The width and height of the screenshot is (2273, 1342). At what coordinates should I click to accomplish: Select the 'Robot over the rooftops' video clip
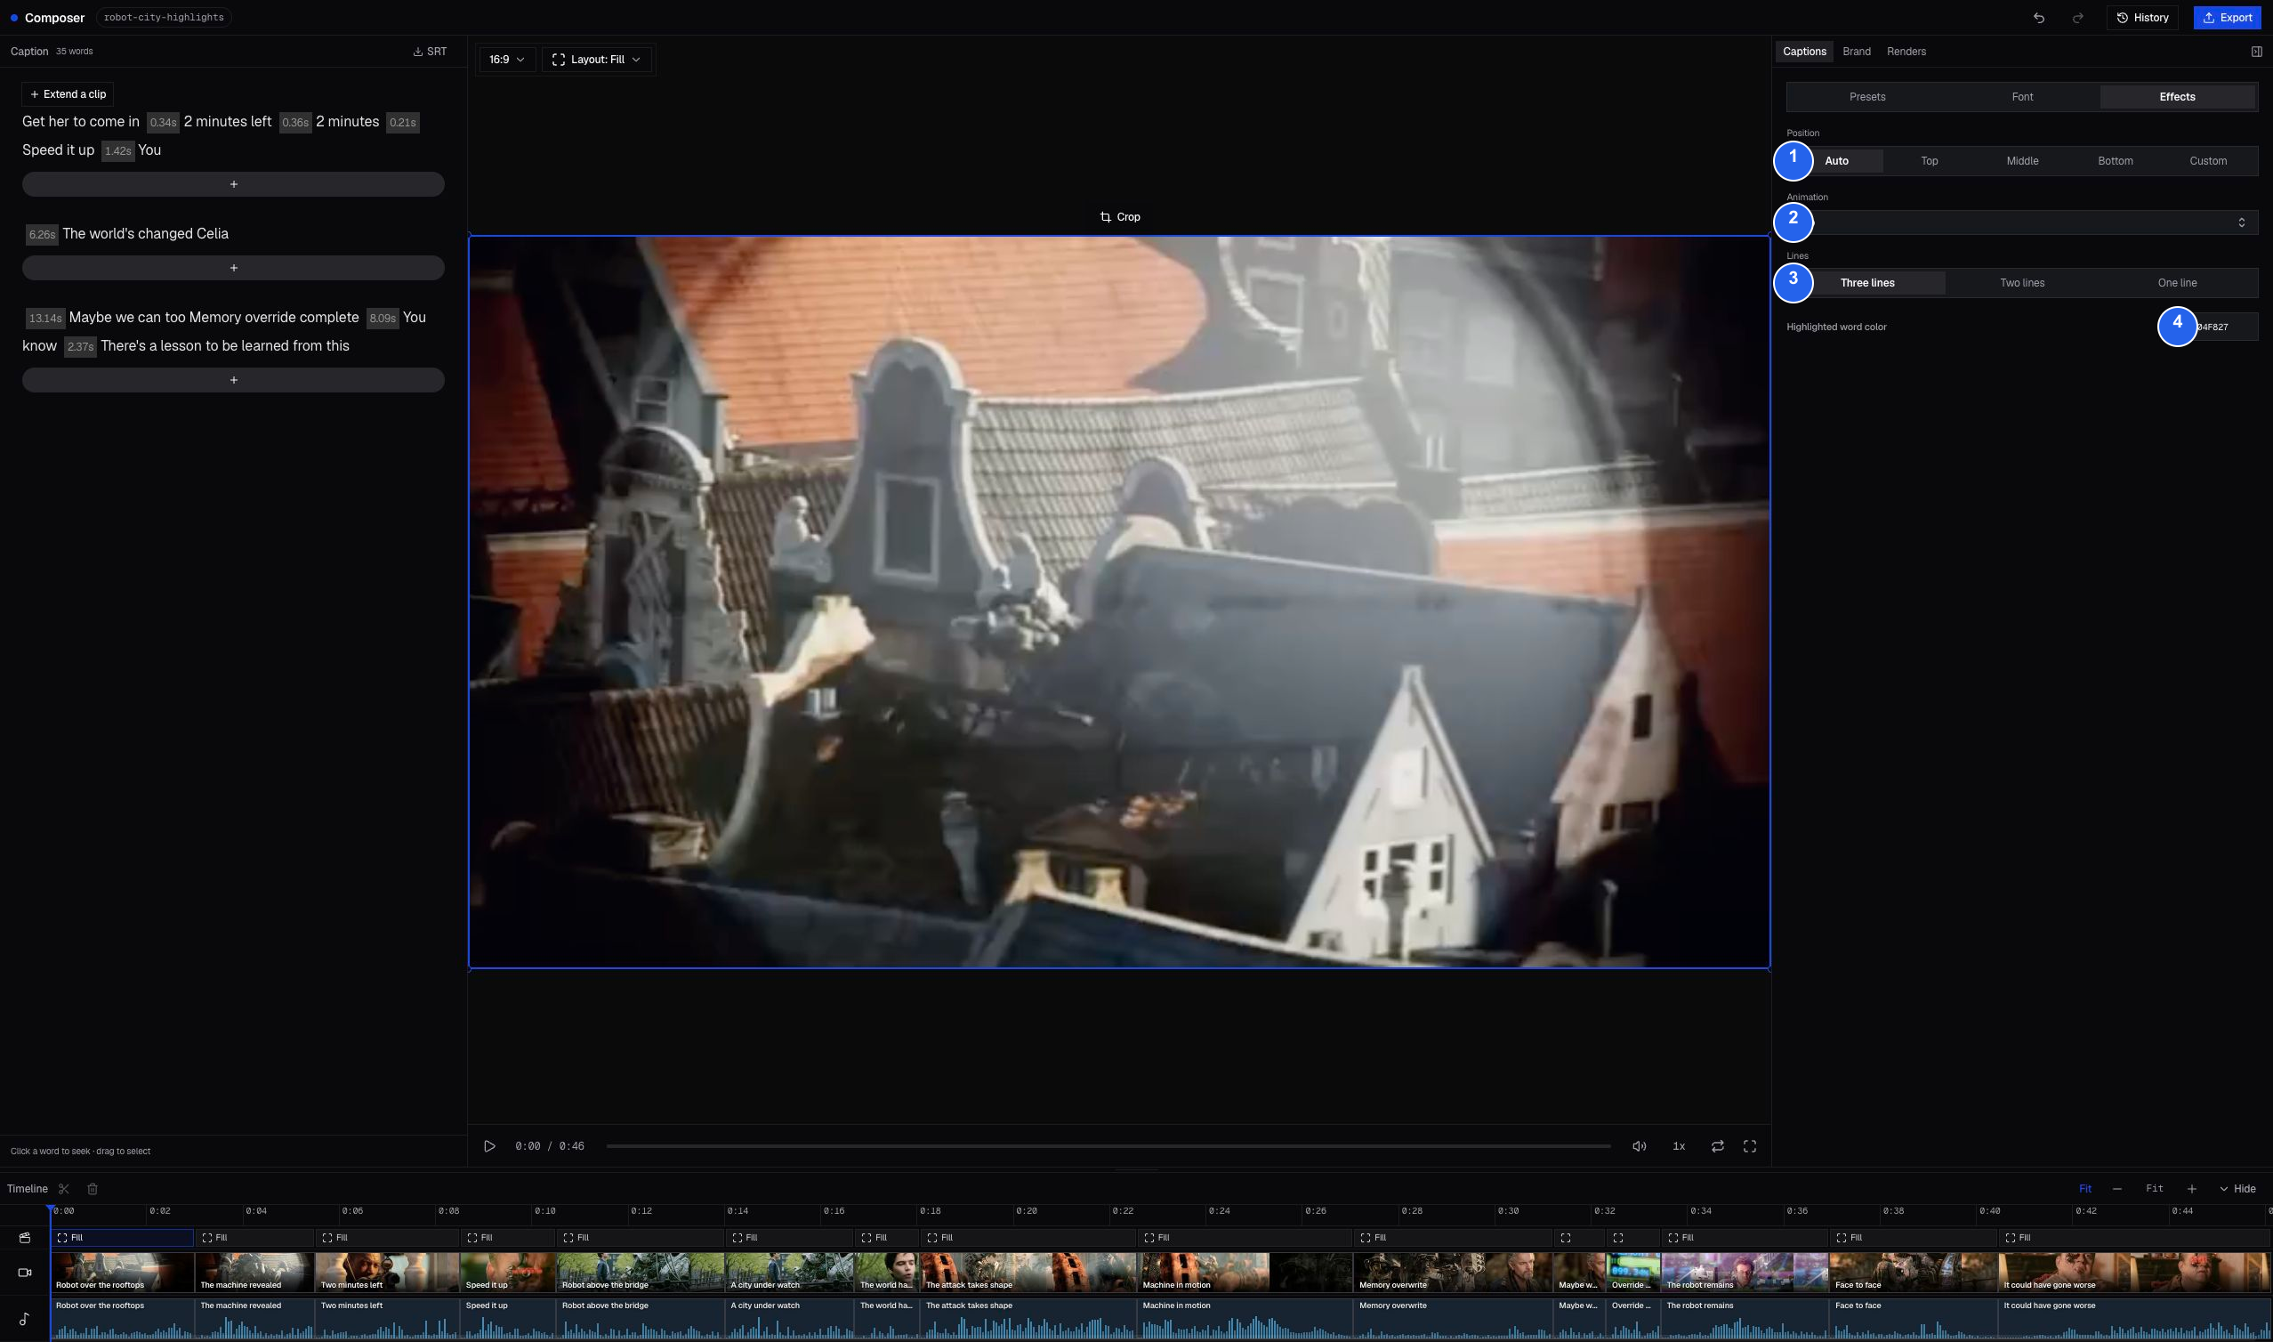(x=122, y=1273)
